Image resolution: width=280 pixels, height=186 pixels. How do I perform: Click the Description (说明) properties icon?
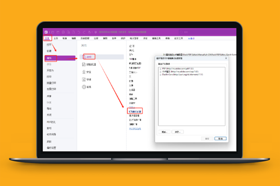pos(84,57)
